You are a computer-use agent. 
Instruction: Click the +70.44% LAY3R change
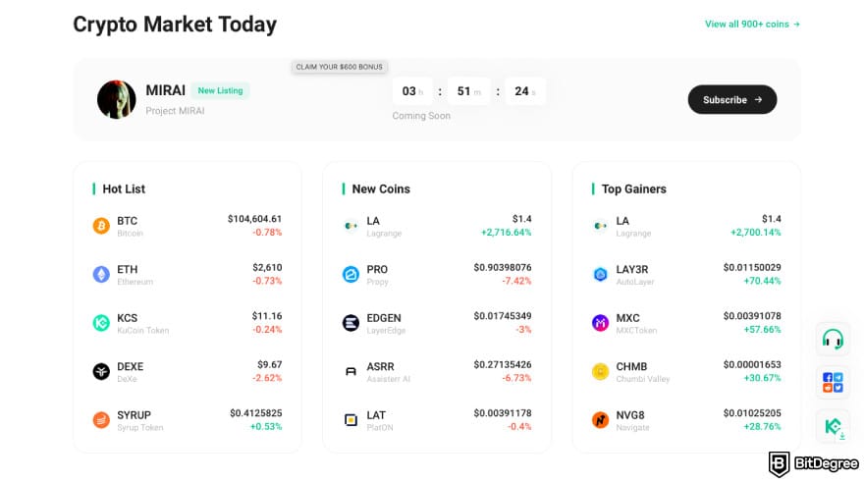[x=762, y=281]
